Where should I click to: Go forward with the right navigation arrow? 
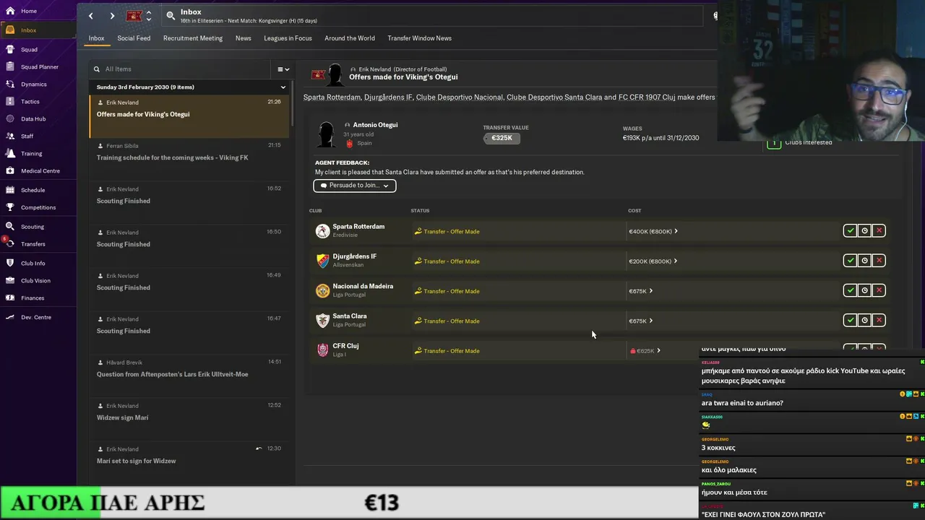click(x=112, y=16)
